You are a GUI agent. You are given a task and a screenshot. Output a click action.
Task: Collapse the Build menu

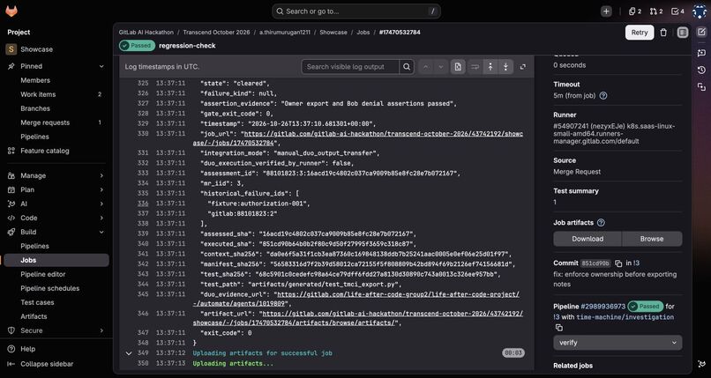pos(101,232)
